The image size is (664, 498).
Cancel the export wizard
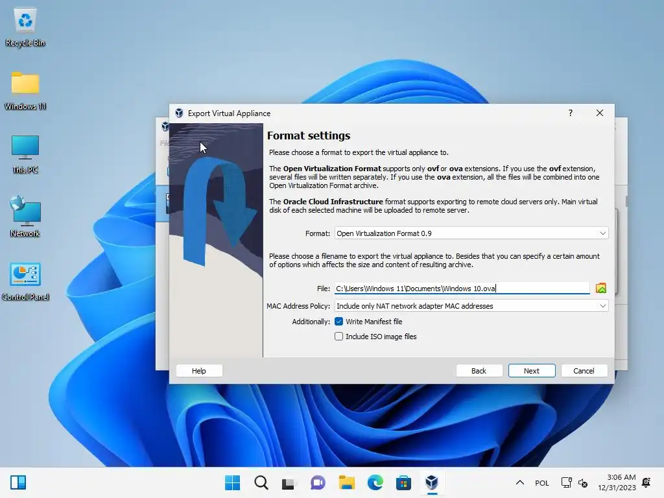click(x=584, y=370)
